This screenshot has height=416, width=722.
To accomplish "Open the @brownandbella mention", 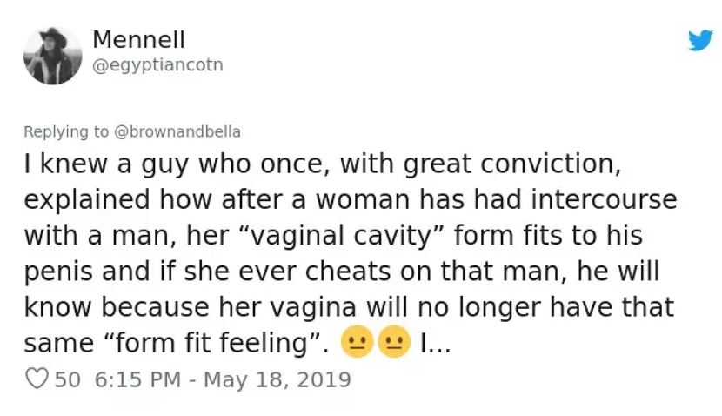I will [177, 132].
